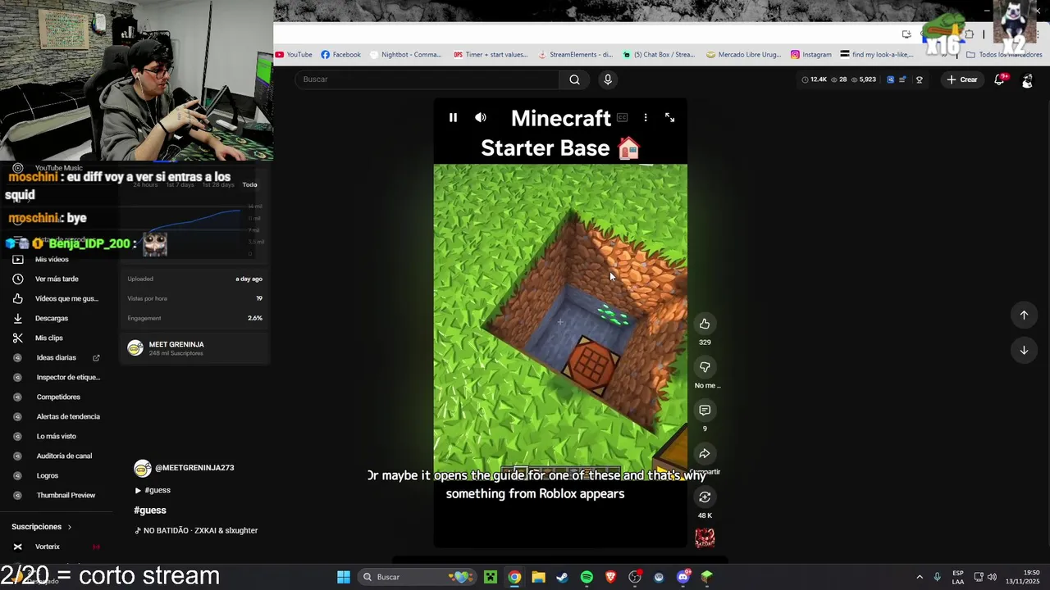
Task: Open the Facebook bookmark
Action: 341,55
